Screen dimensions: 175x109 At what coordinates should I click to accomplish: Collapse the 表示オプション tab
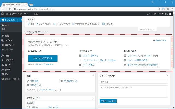tap(147, 29)
